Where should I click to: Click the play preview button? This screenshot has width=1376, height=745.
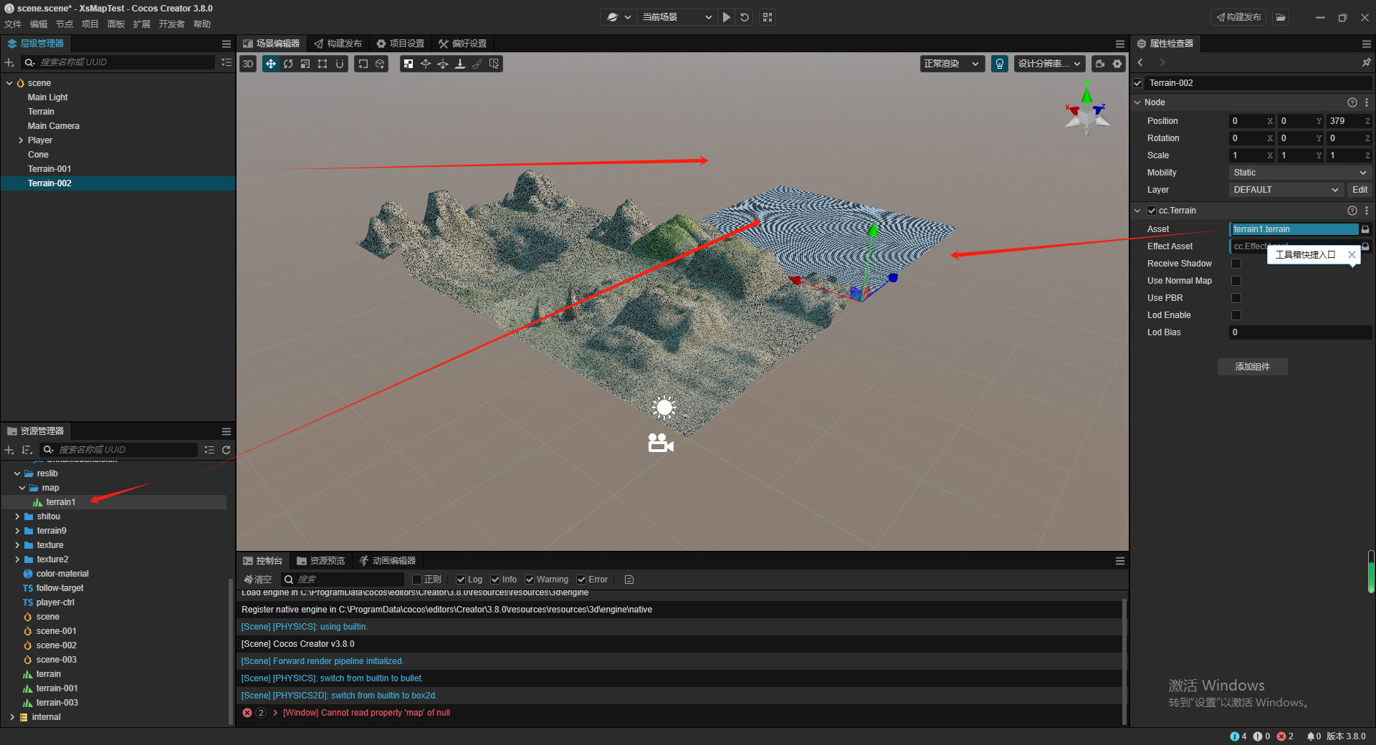727,17
